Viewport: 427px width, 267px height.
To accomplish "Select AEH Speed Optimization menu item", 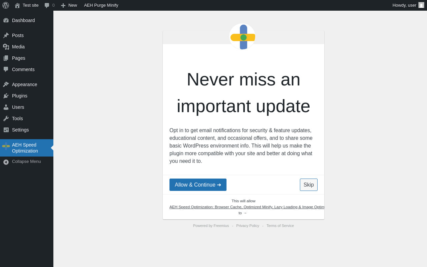I will (x=27, y=148).
